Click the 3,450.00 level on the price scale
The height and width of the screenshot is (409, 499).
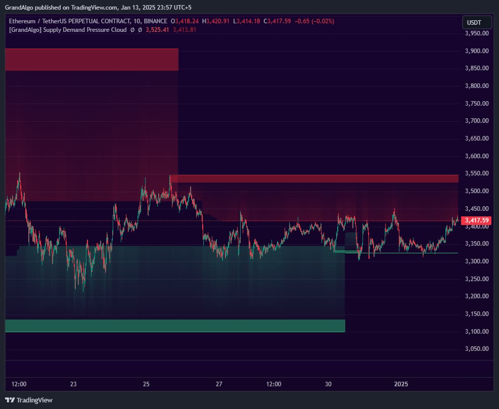[x=477, y=208]
